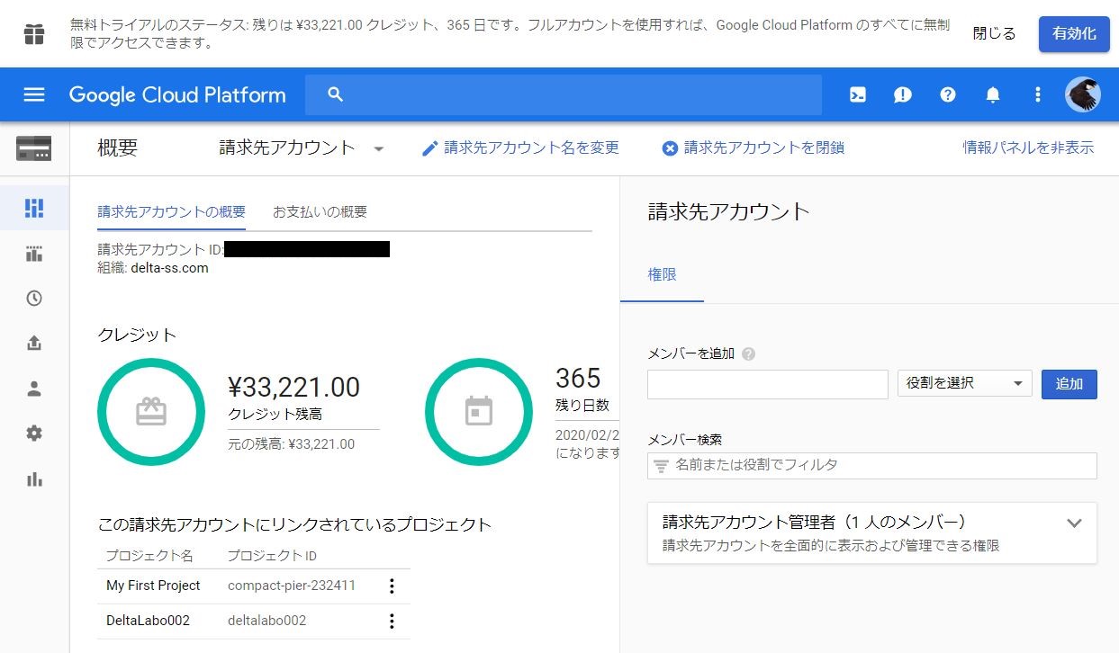The height and width of the screenshot is (653, 1119).
Task: Click the gift icon in trial banner
Action: point(34,34)
